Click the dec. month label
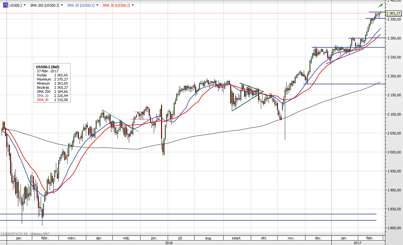This screenshot has height=245, width=403. [318, 238]
